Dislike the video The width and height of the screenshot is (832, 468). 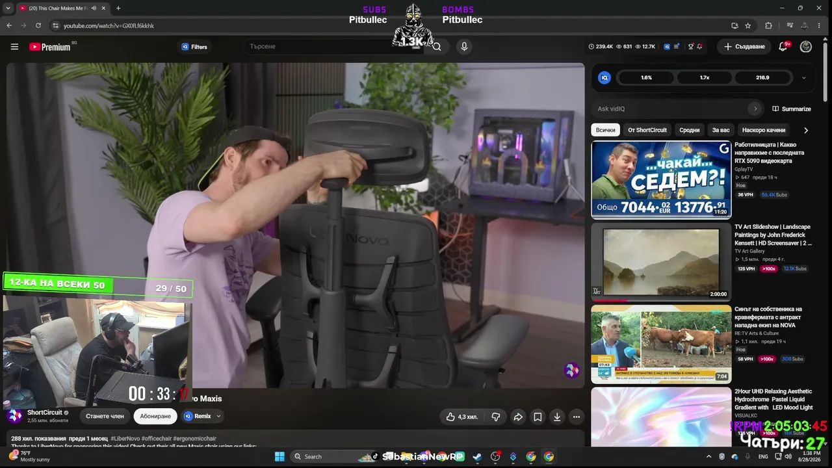coord(495,417)
